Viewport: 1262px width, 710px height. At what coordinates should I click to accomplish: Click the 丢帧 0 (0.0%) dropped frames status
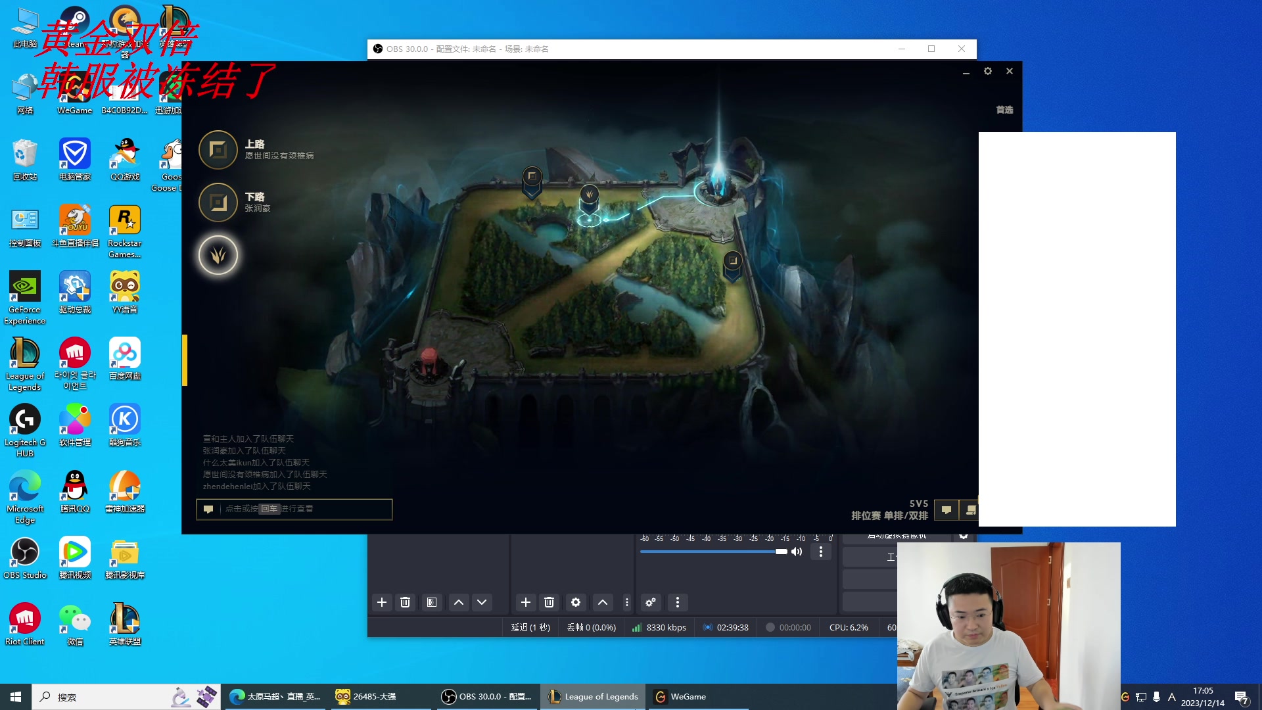pyautogui.click(x=592, y=628)
